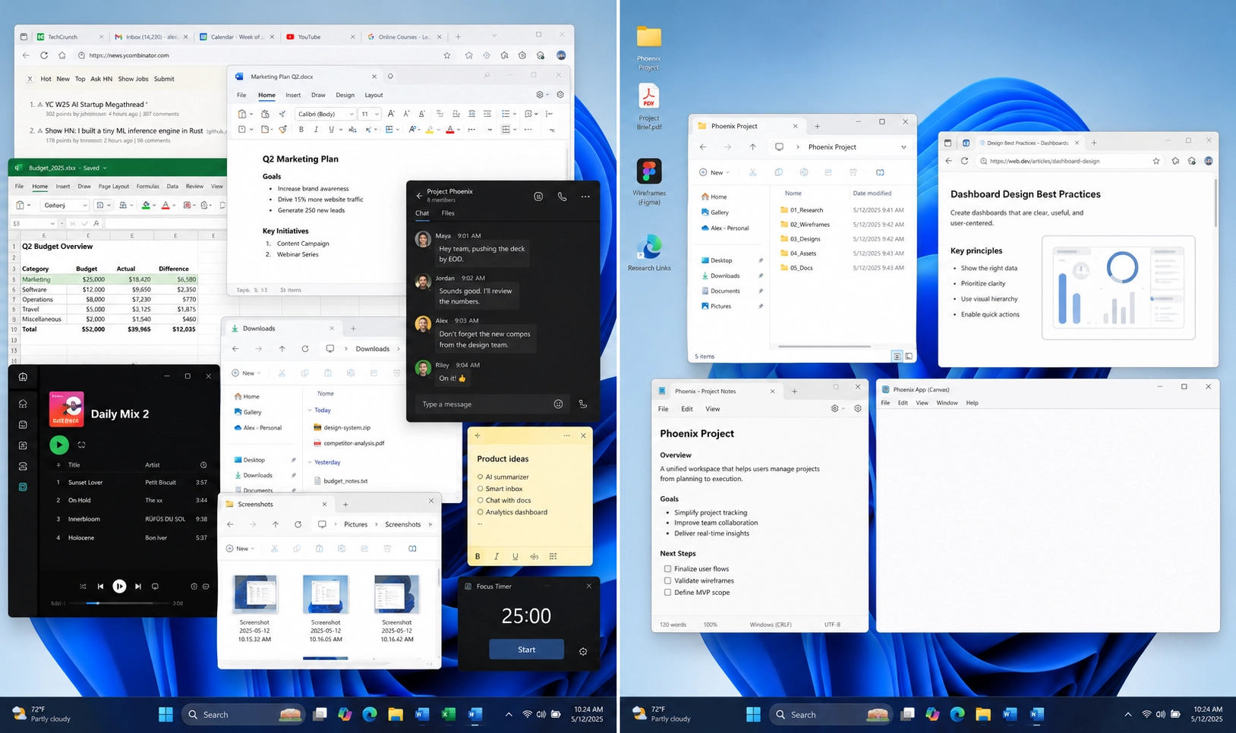1236x733 pixels.
Task: Check the Finalize user flows box
Action: [x=667, y=568]
